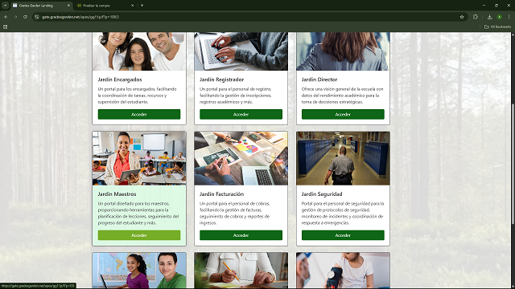Select the Jardín Director title
Image resolution: width=515 pixels, height=289 pixels.
319,79
